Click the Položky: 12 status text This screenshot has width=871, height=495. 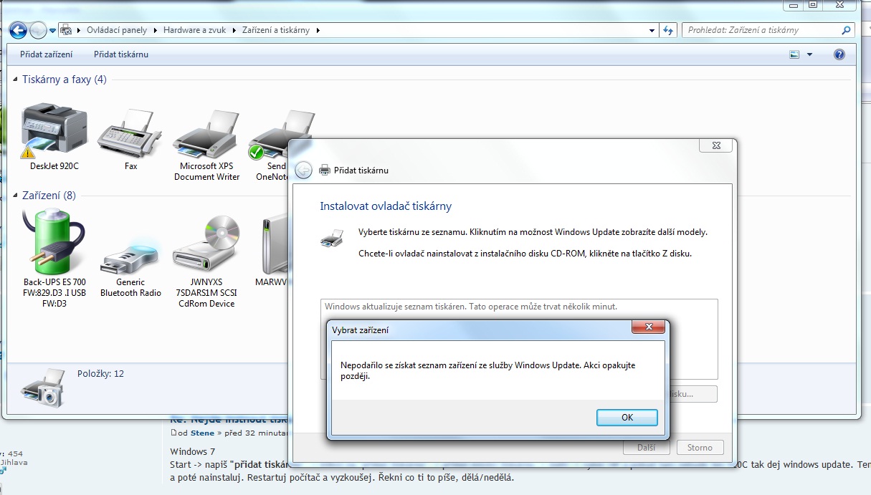100,373
